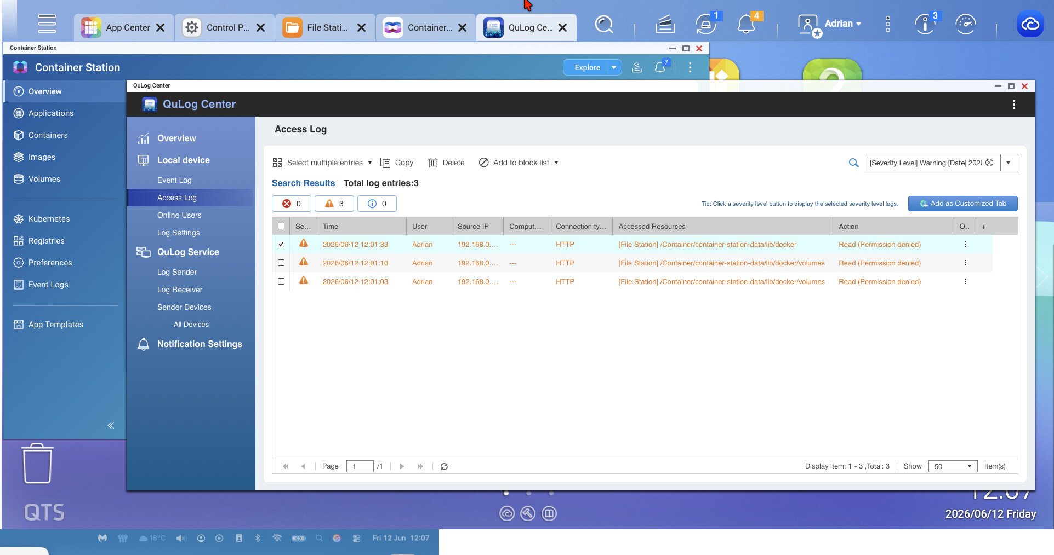Click the Accessed Resources column header
Screen dimensions: 1054x555
tap(722, 227)
